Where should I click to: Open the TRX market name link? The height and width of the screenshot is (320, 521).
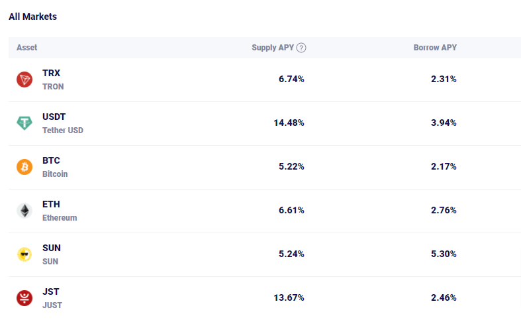51,73
